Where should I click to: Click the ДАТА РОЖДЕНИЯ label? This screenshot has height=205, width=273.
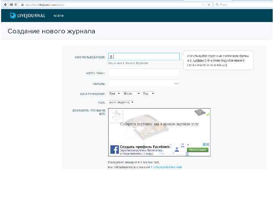[93, 94]
